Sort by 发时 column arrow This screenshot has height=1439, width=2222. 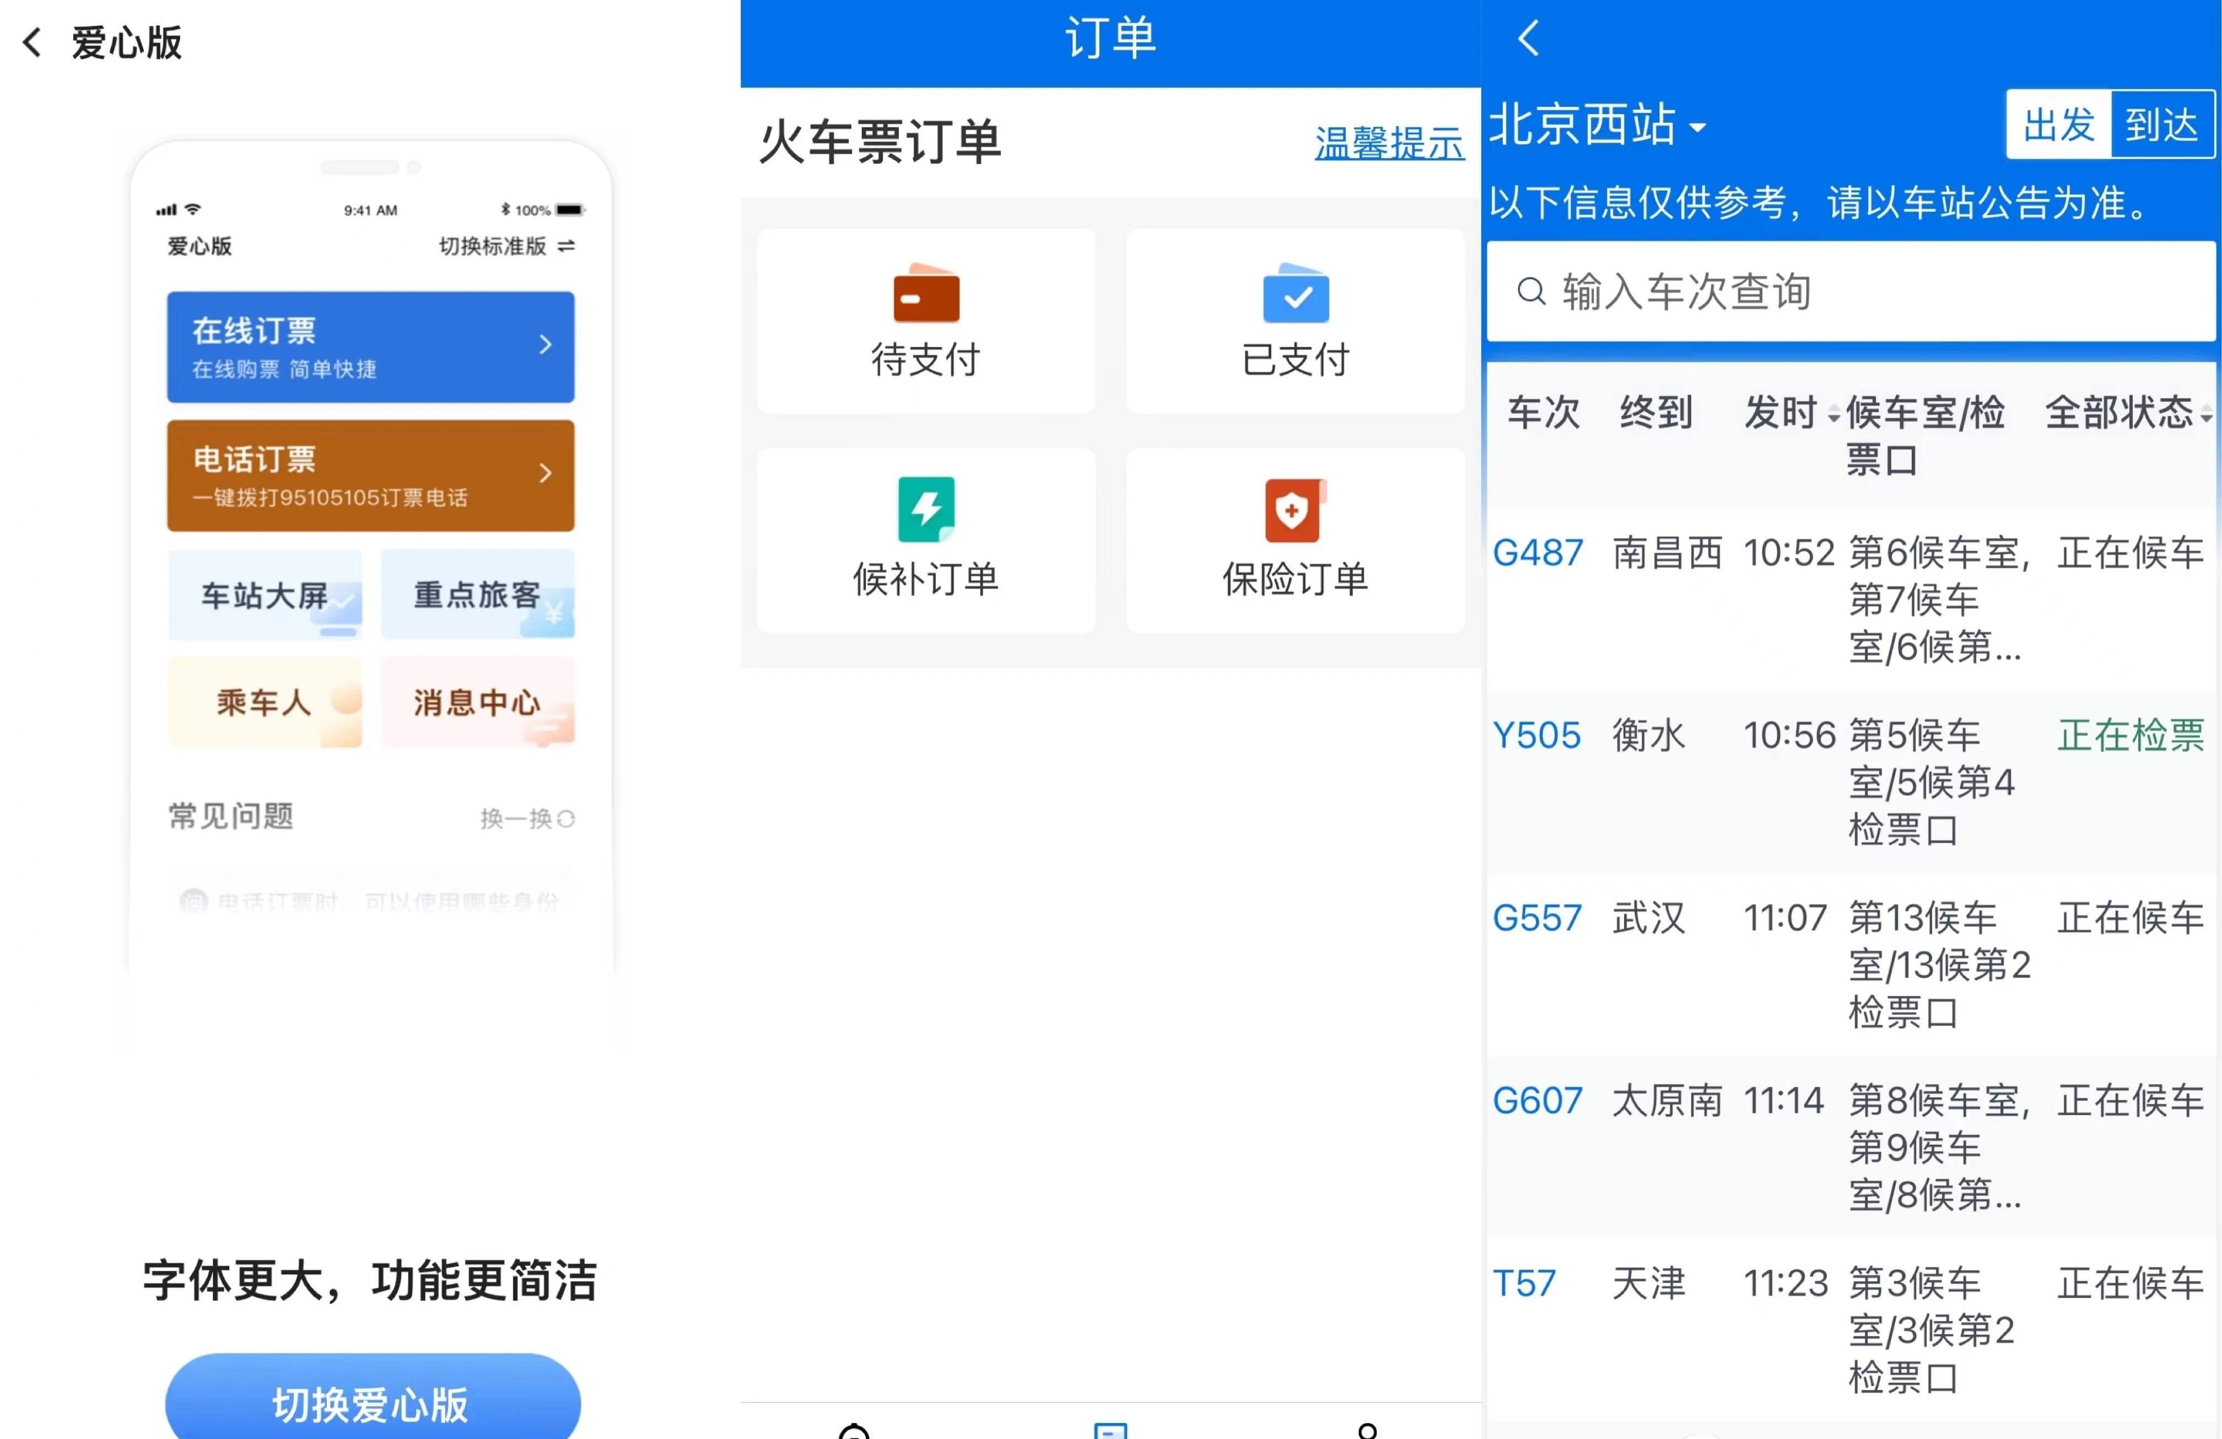pyautogui.click(x=1833, y=414)
